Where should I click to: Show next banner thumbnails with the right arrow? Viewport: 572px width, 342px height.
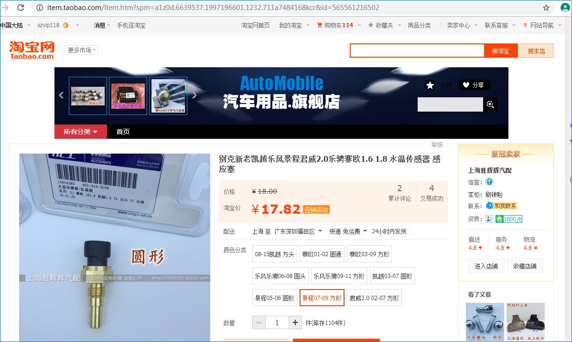click(x=194, y=95)
